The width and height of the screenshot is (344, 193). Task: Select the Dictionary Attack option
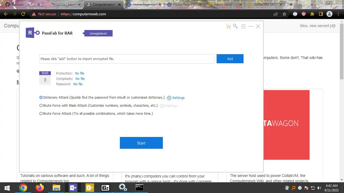click(41, 98)
